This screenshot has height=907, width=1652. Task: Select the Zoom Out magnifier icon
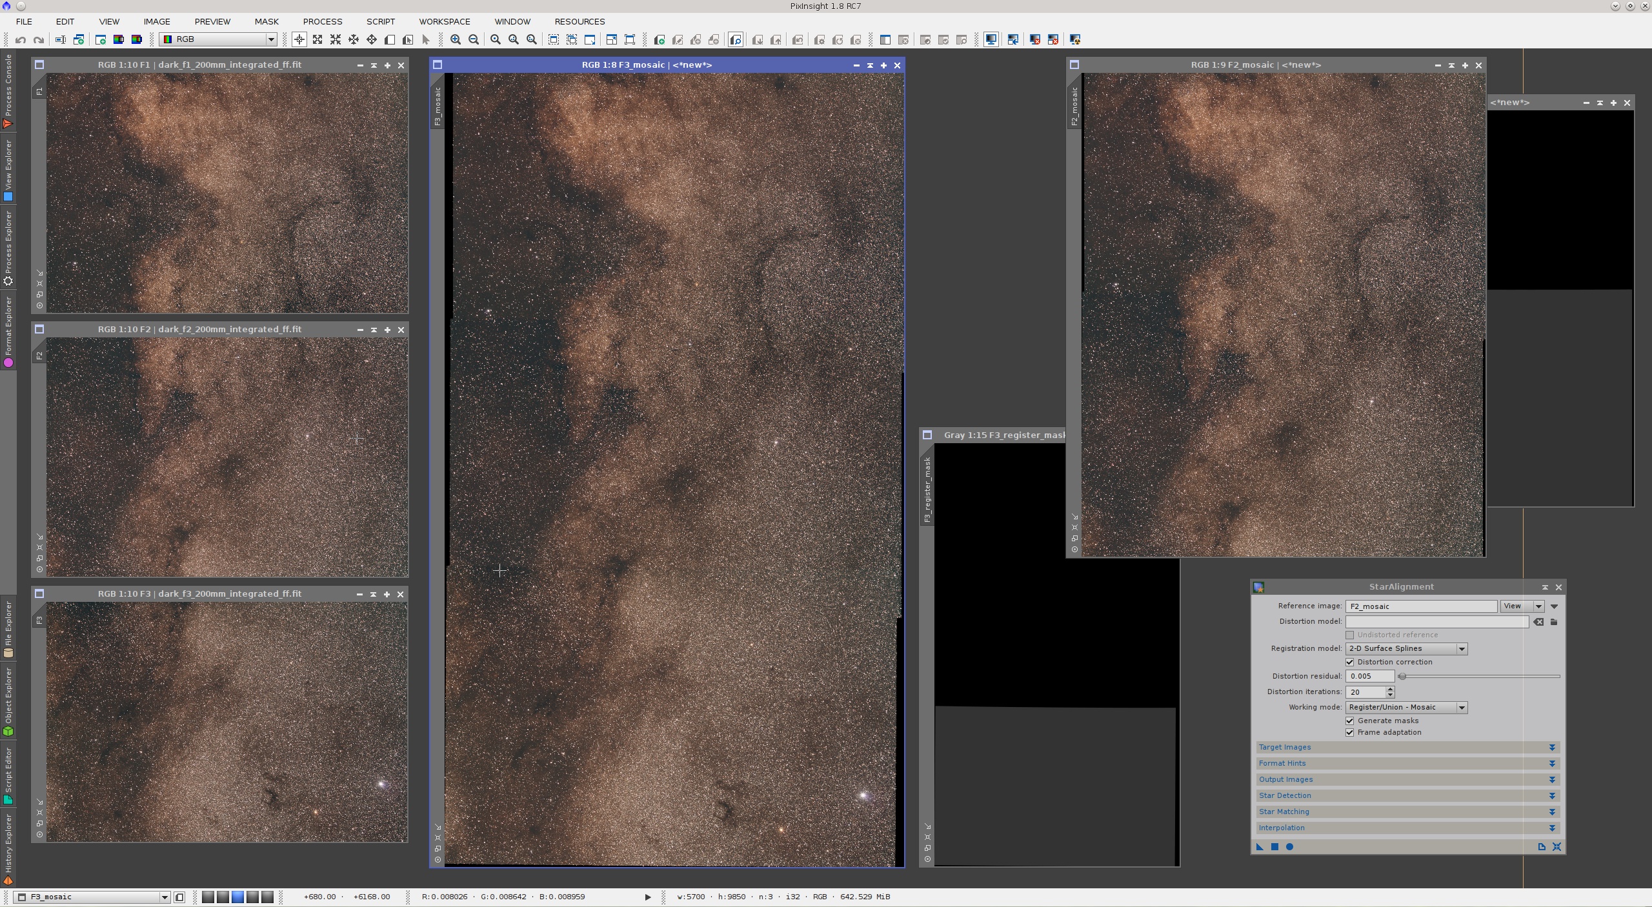coord(474,39)
